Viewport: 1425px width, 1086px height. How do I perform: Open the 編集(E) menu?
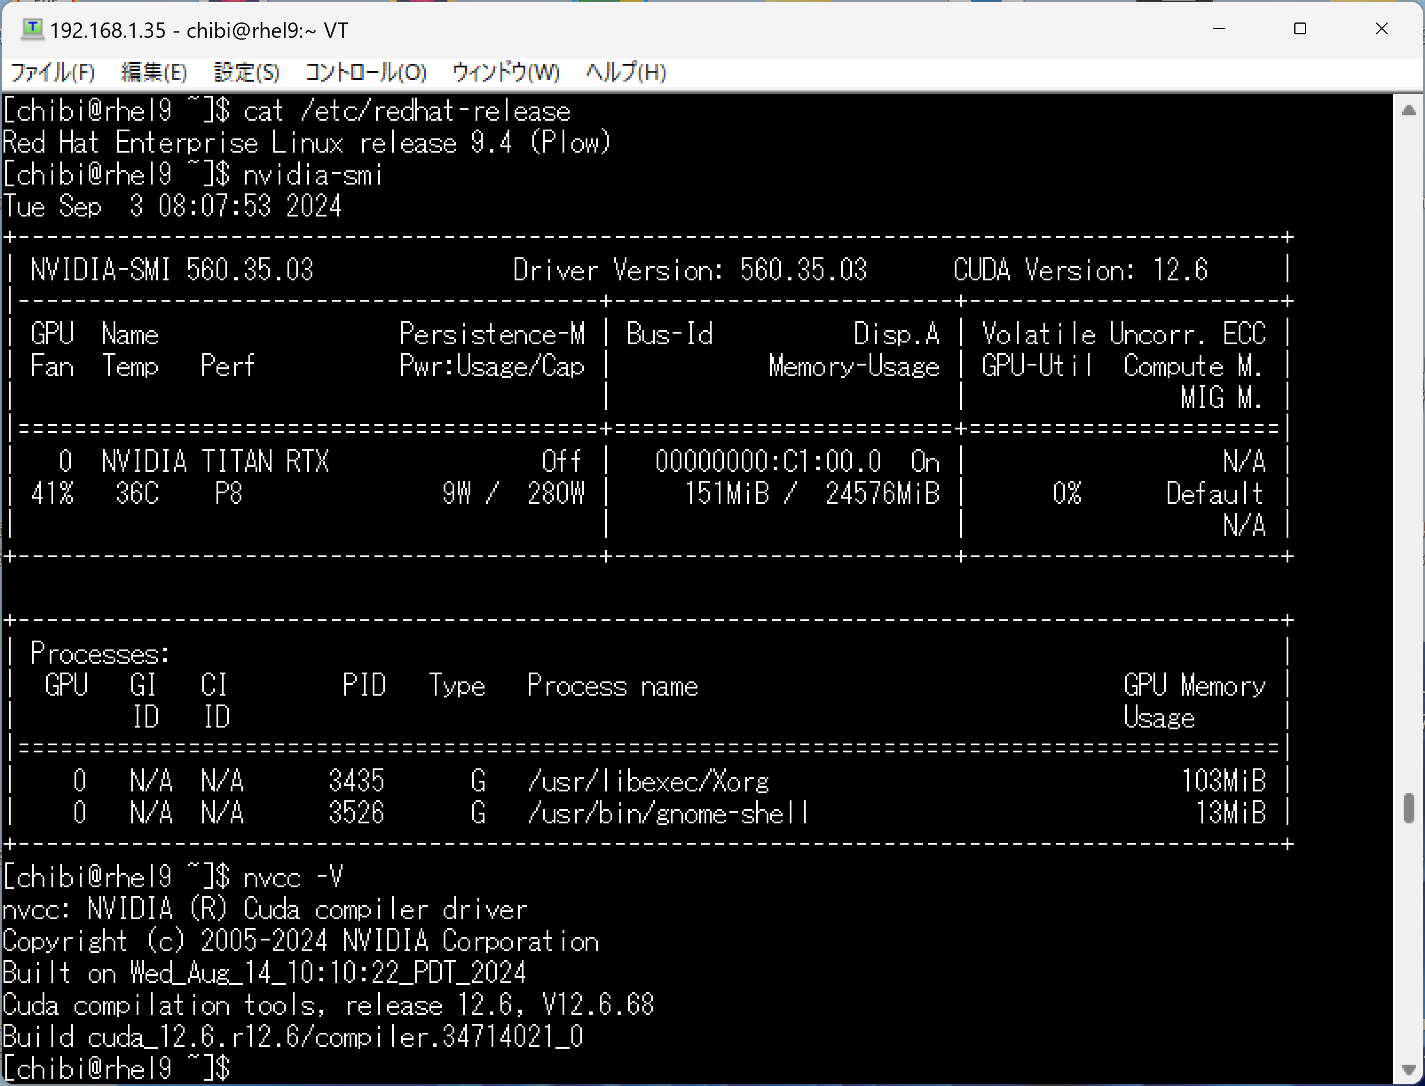(x=154, y=72)
